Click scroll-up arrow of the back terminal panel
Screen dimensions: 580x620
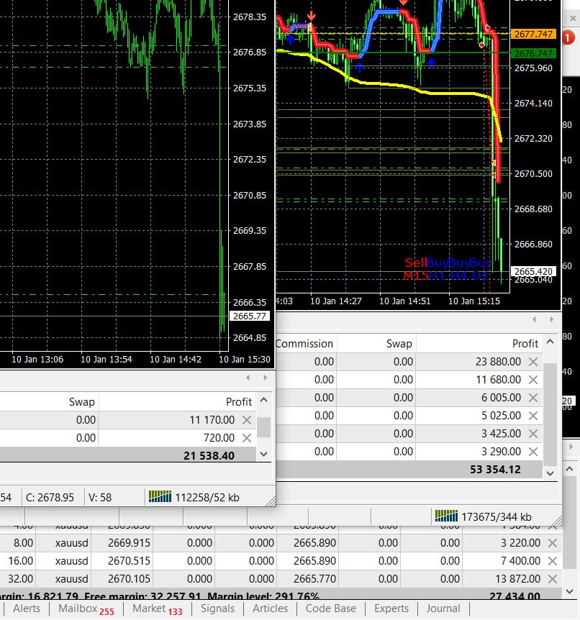569,470
